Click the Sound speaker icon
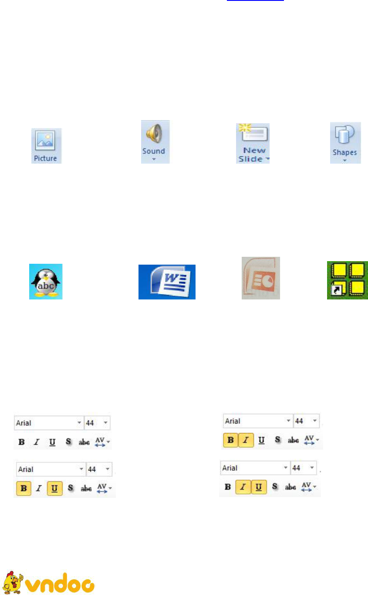Viewport: 368px width, 595px height. (x=154, y=142)
